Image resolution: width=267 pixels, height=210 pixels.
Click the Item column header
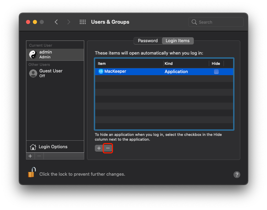[x=129, y=63]
